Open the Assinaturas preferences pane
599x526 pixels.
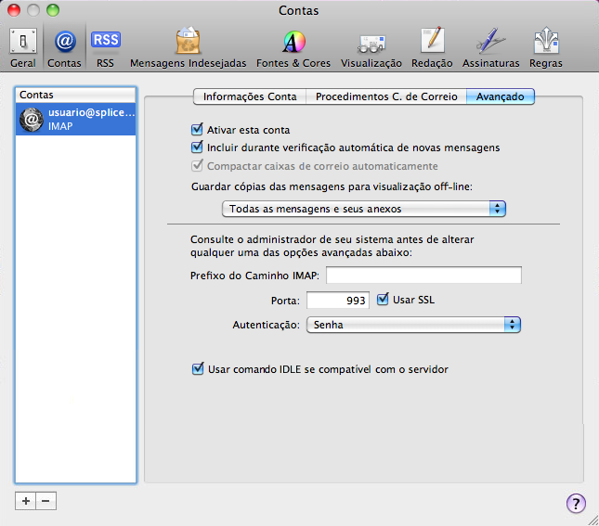tap(489, 48)
